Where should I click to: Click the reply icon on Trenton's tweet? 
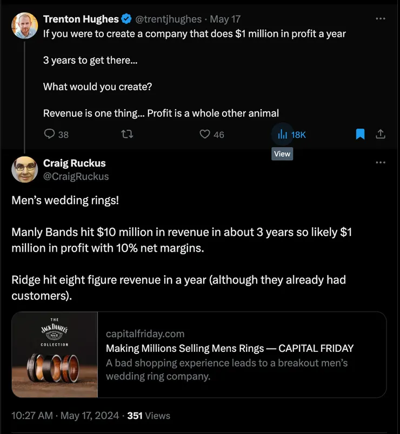49,134
